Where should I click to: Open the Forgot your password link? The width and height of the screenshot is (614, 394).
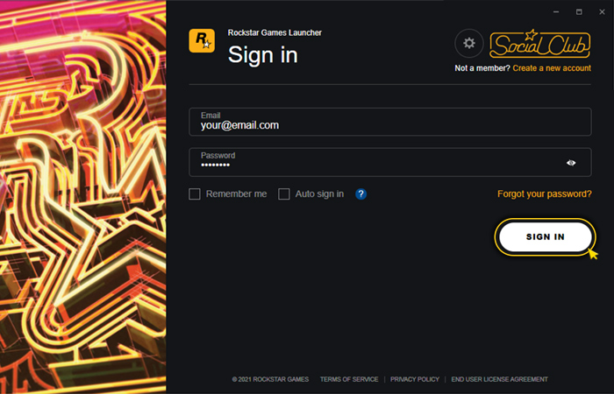click(x=545, y=193)
